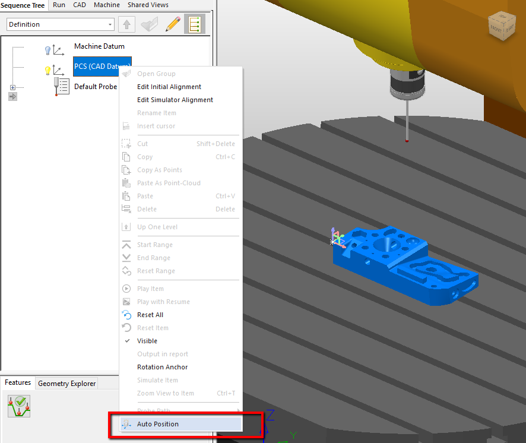The height and width of the screenshot is (443, 526).
Task: Switch to the Geometry Explorer tab
Action: [66, 383]
